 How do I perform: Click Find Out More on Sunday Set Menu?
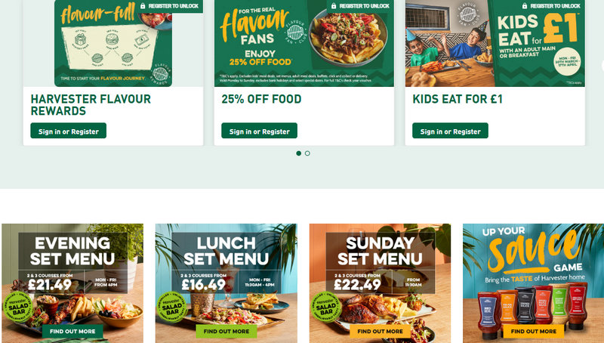(380, 332)
